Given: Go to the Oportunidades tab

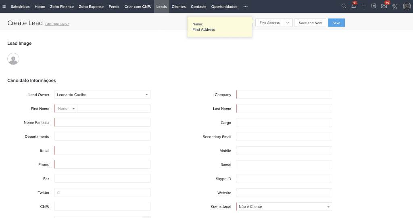Looking at the screenshot, I should pyautogui.click(x=224, y=6).
